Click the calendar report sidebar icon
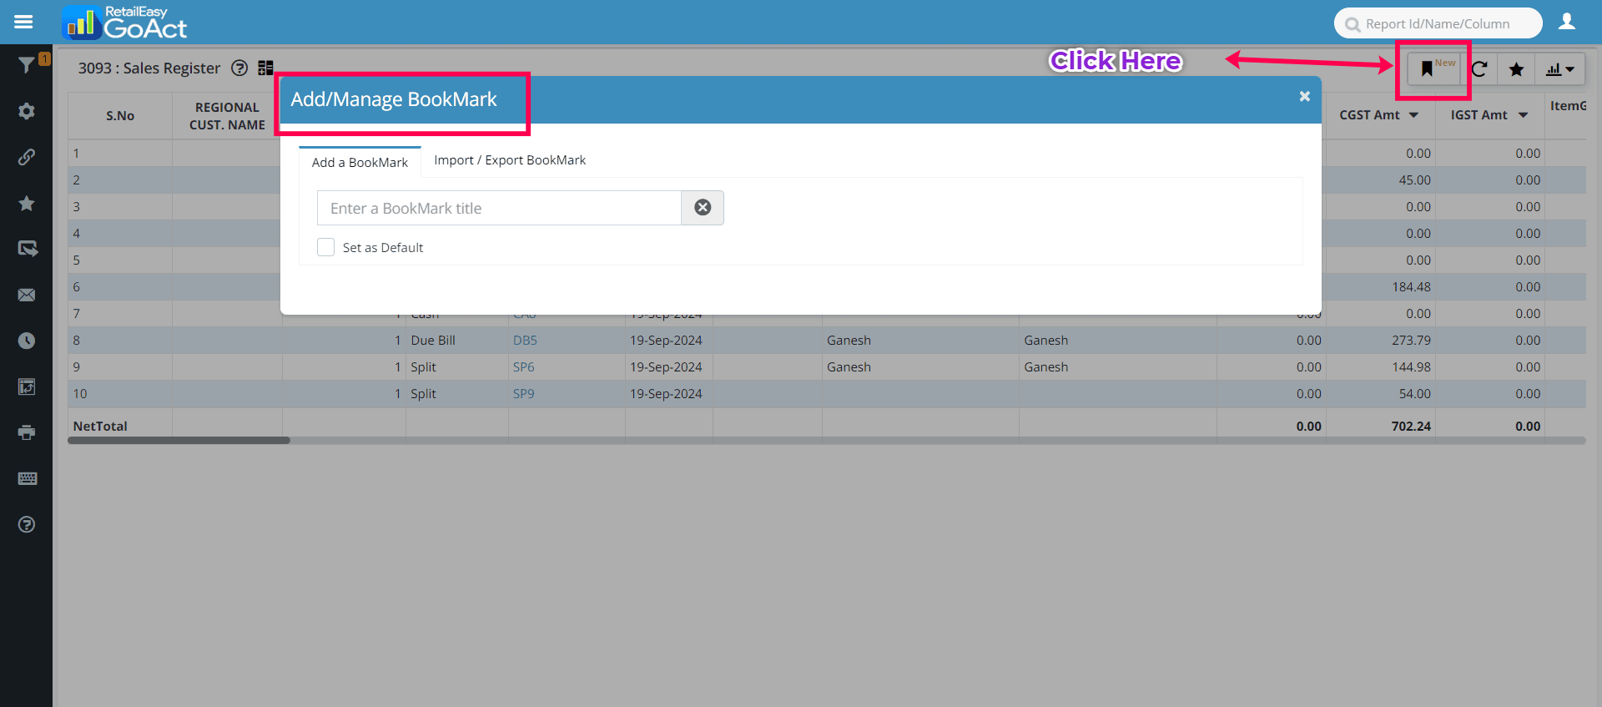 coord(27,386)
